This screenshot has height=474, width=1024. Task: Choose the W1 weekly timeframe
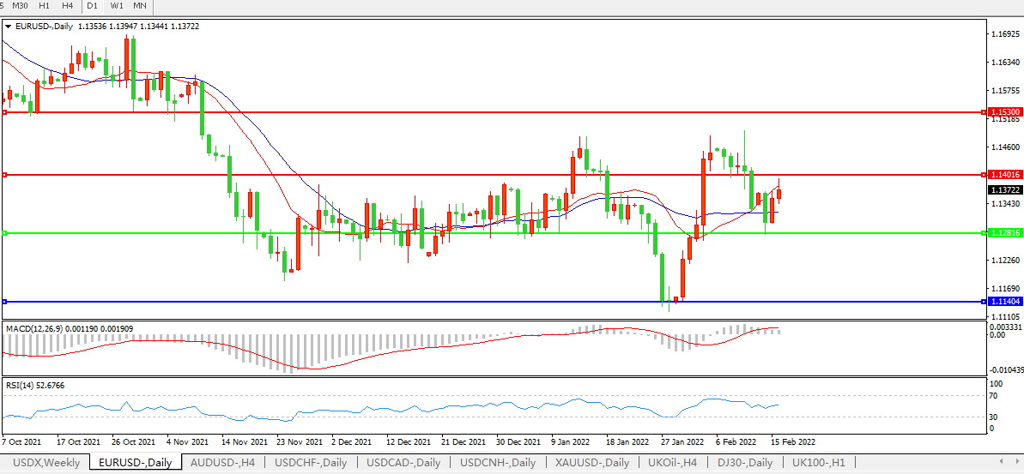[x=116, y=6]
